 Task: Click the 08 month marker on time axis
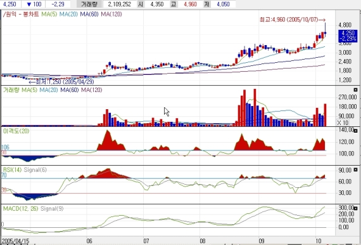click(x=203, y=241)
